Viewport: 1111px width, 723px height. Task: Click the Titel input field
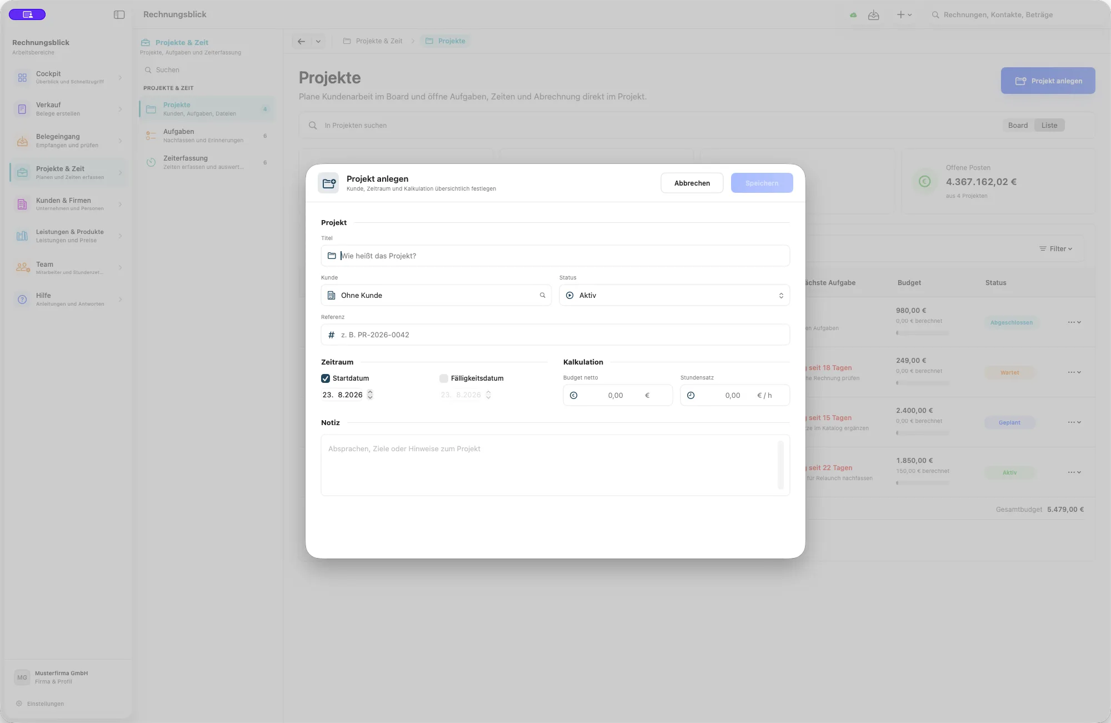(x=555, y=256)
